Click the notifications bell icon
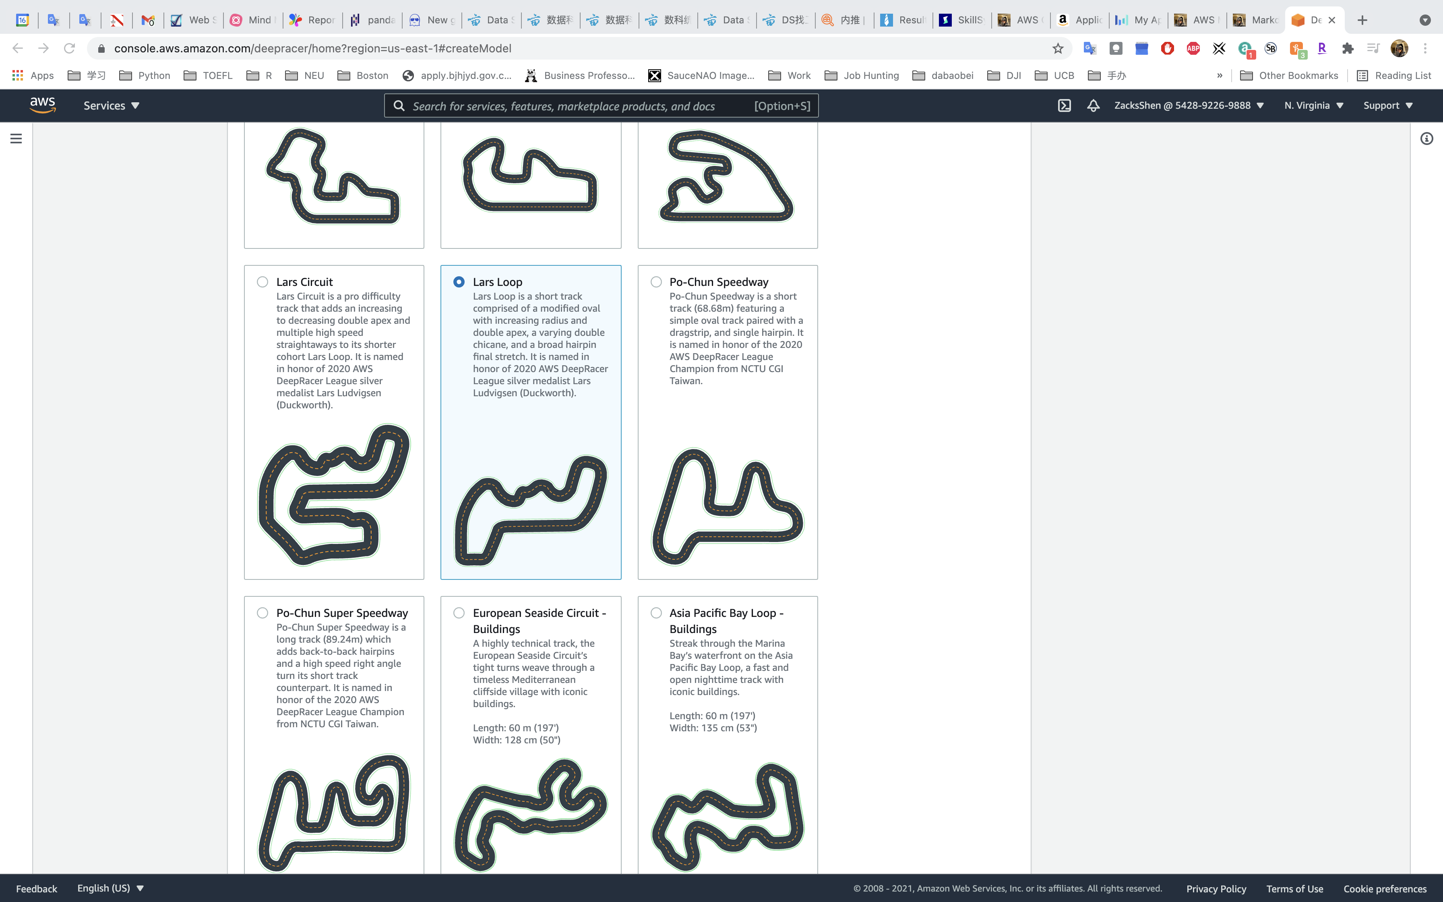 click(x=1093, y=106)
